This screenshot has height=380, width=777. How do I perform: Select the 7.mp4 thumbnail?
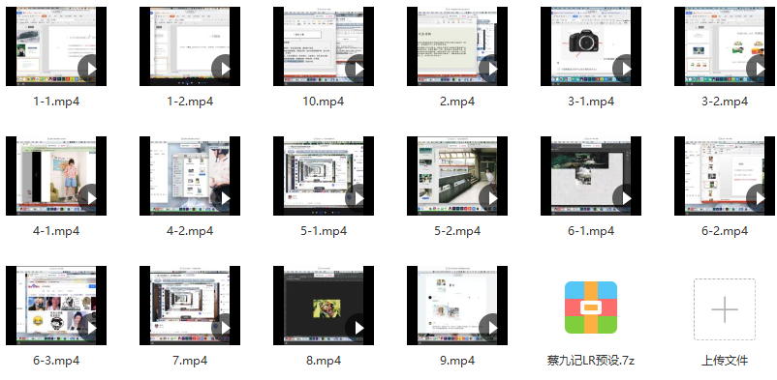190,306
